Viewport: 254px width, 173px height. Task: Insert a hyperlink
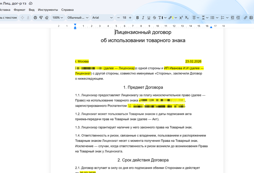245,17
